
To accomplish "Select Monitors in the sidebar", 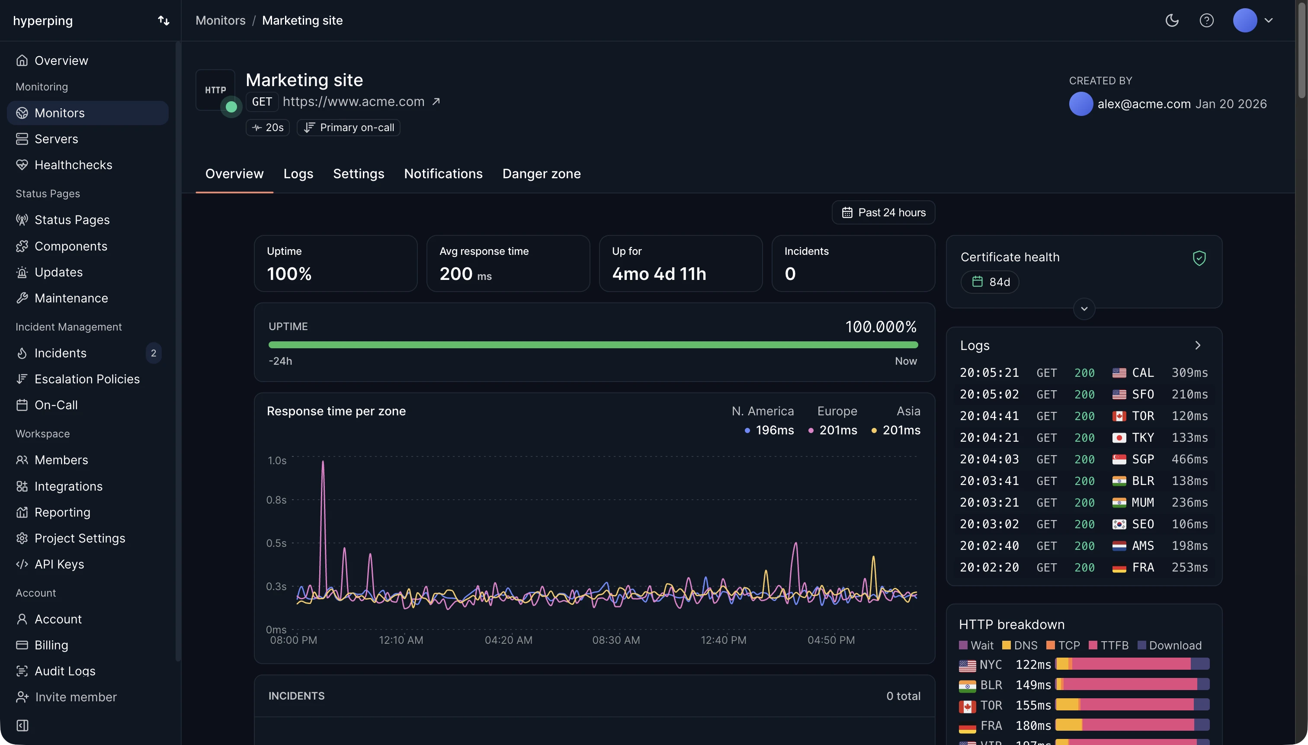I will 87,112.
